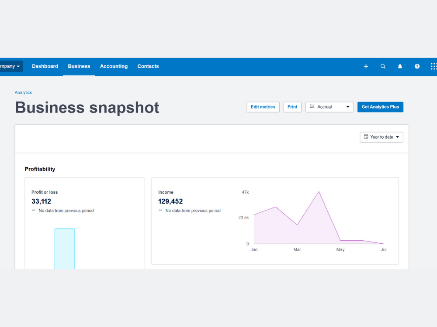Click the May label on chart axis
Image resolution: width=437 pixels, height=327 pixels.
[340, 250]
